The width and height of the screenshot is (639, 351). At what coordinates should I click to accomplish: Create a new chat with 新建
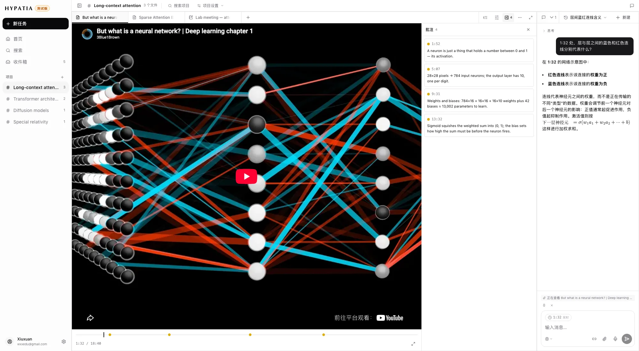pyautogui.click(x=623, y=18)
